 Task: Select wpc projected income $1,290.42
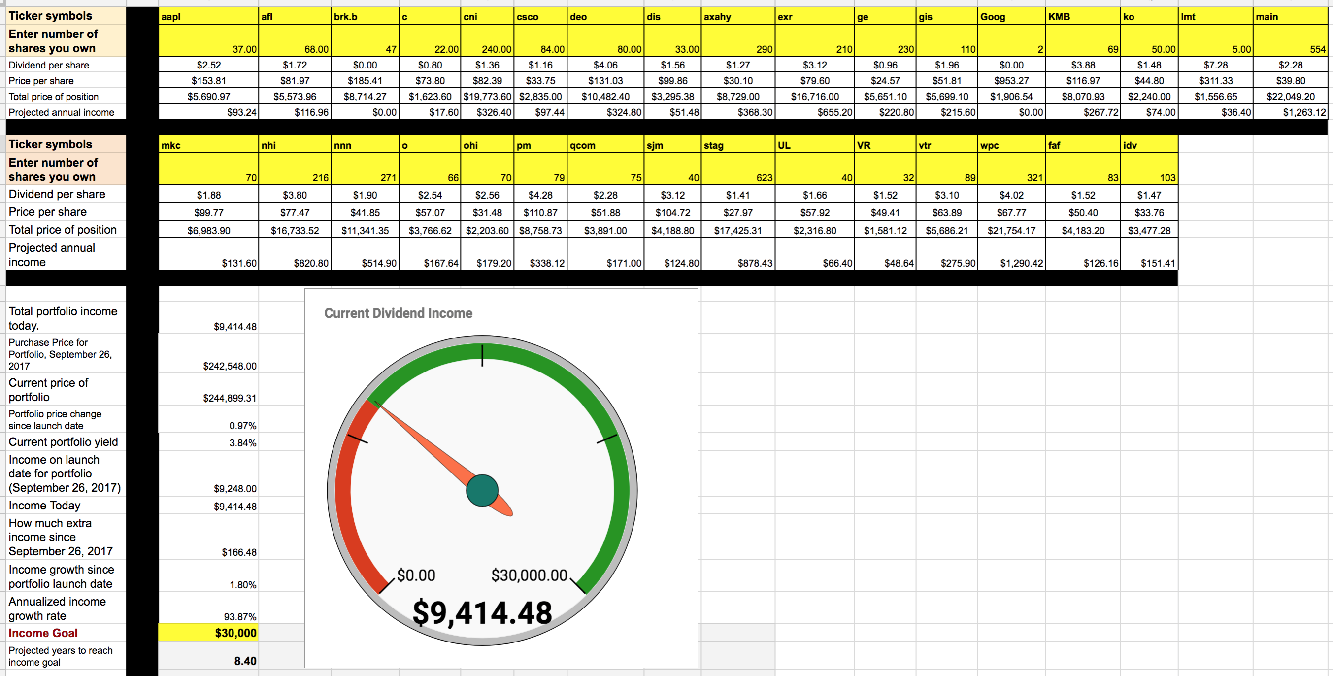[1011, 254]
